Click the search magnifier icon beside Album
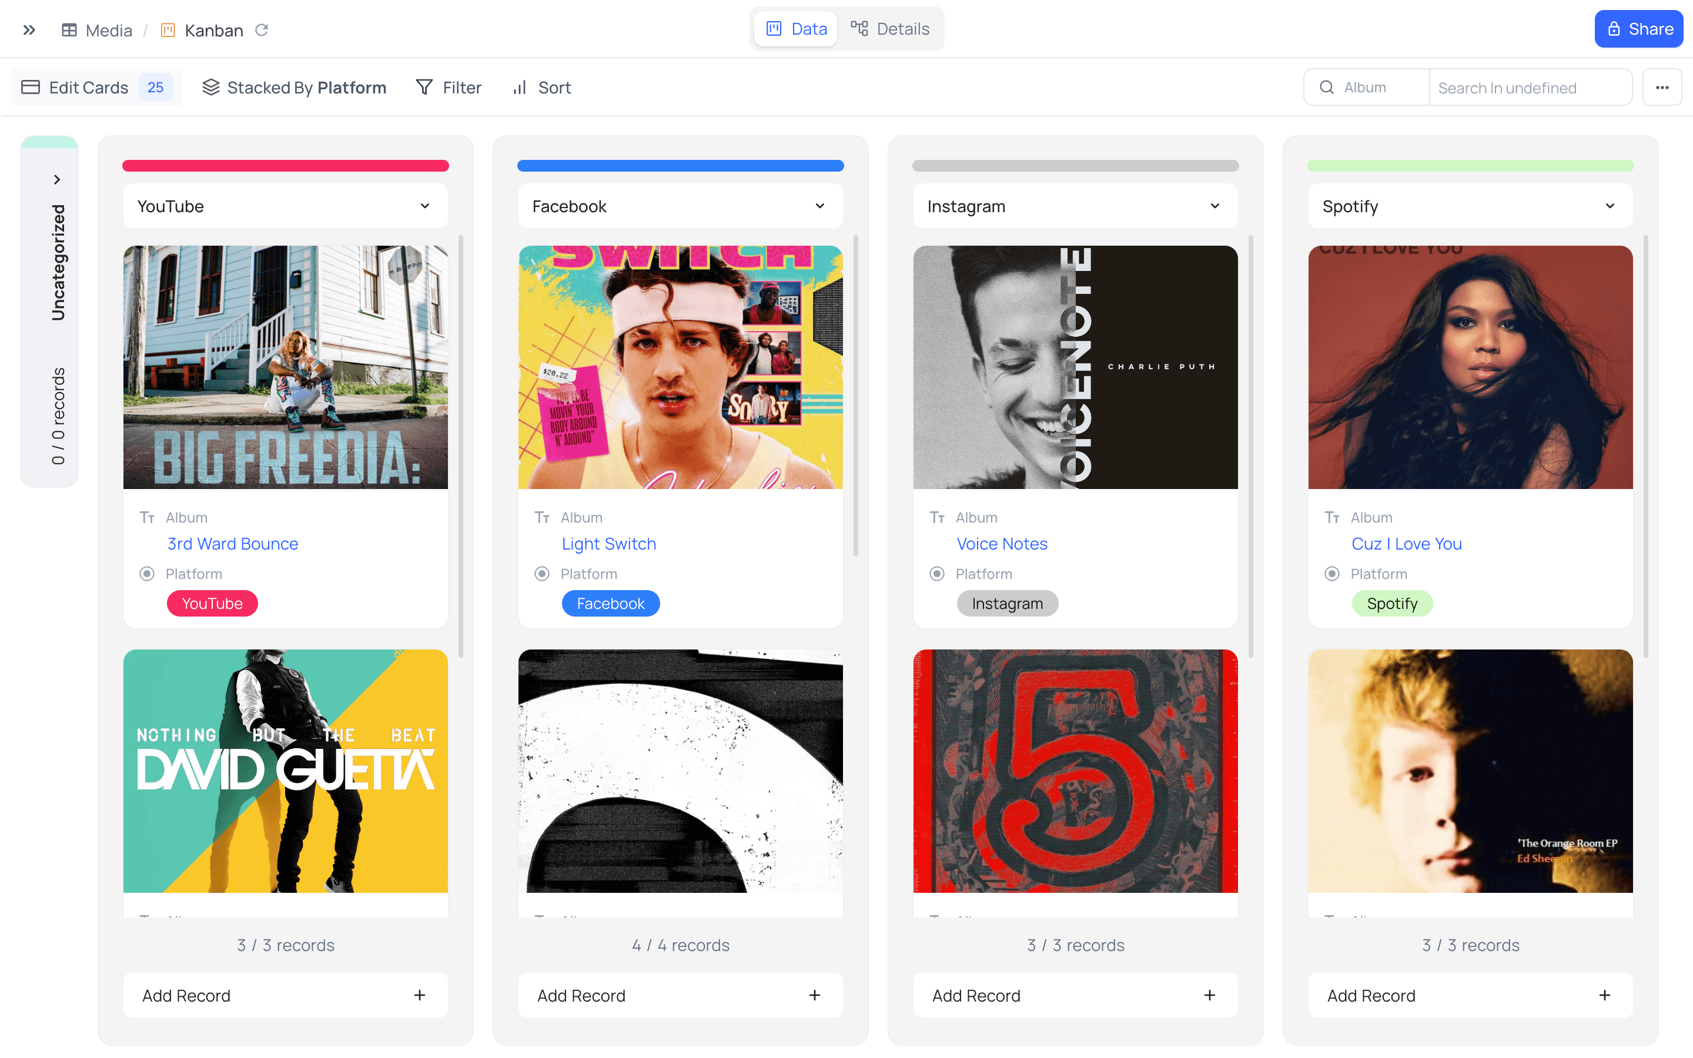 click(x=1326, y=88)
